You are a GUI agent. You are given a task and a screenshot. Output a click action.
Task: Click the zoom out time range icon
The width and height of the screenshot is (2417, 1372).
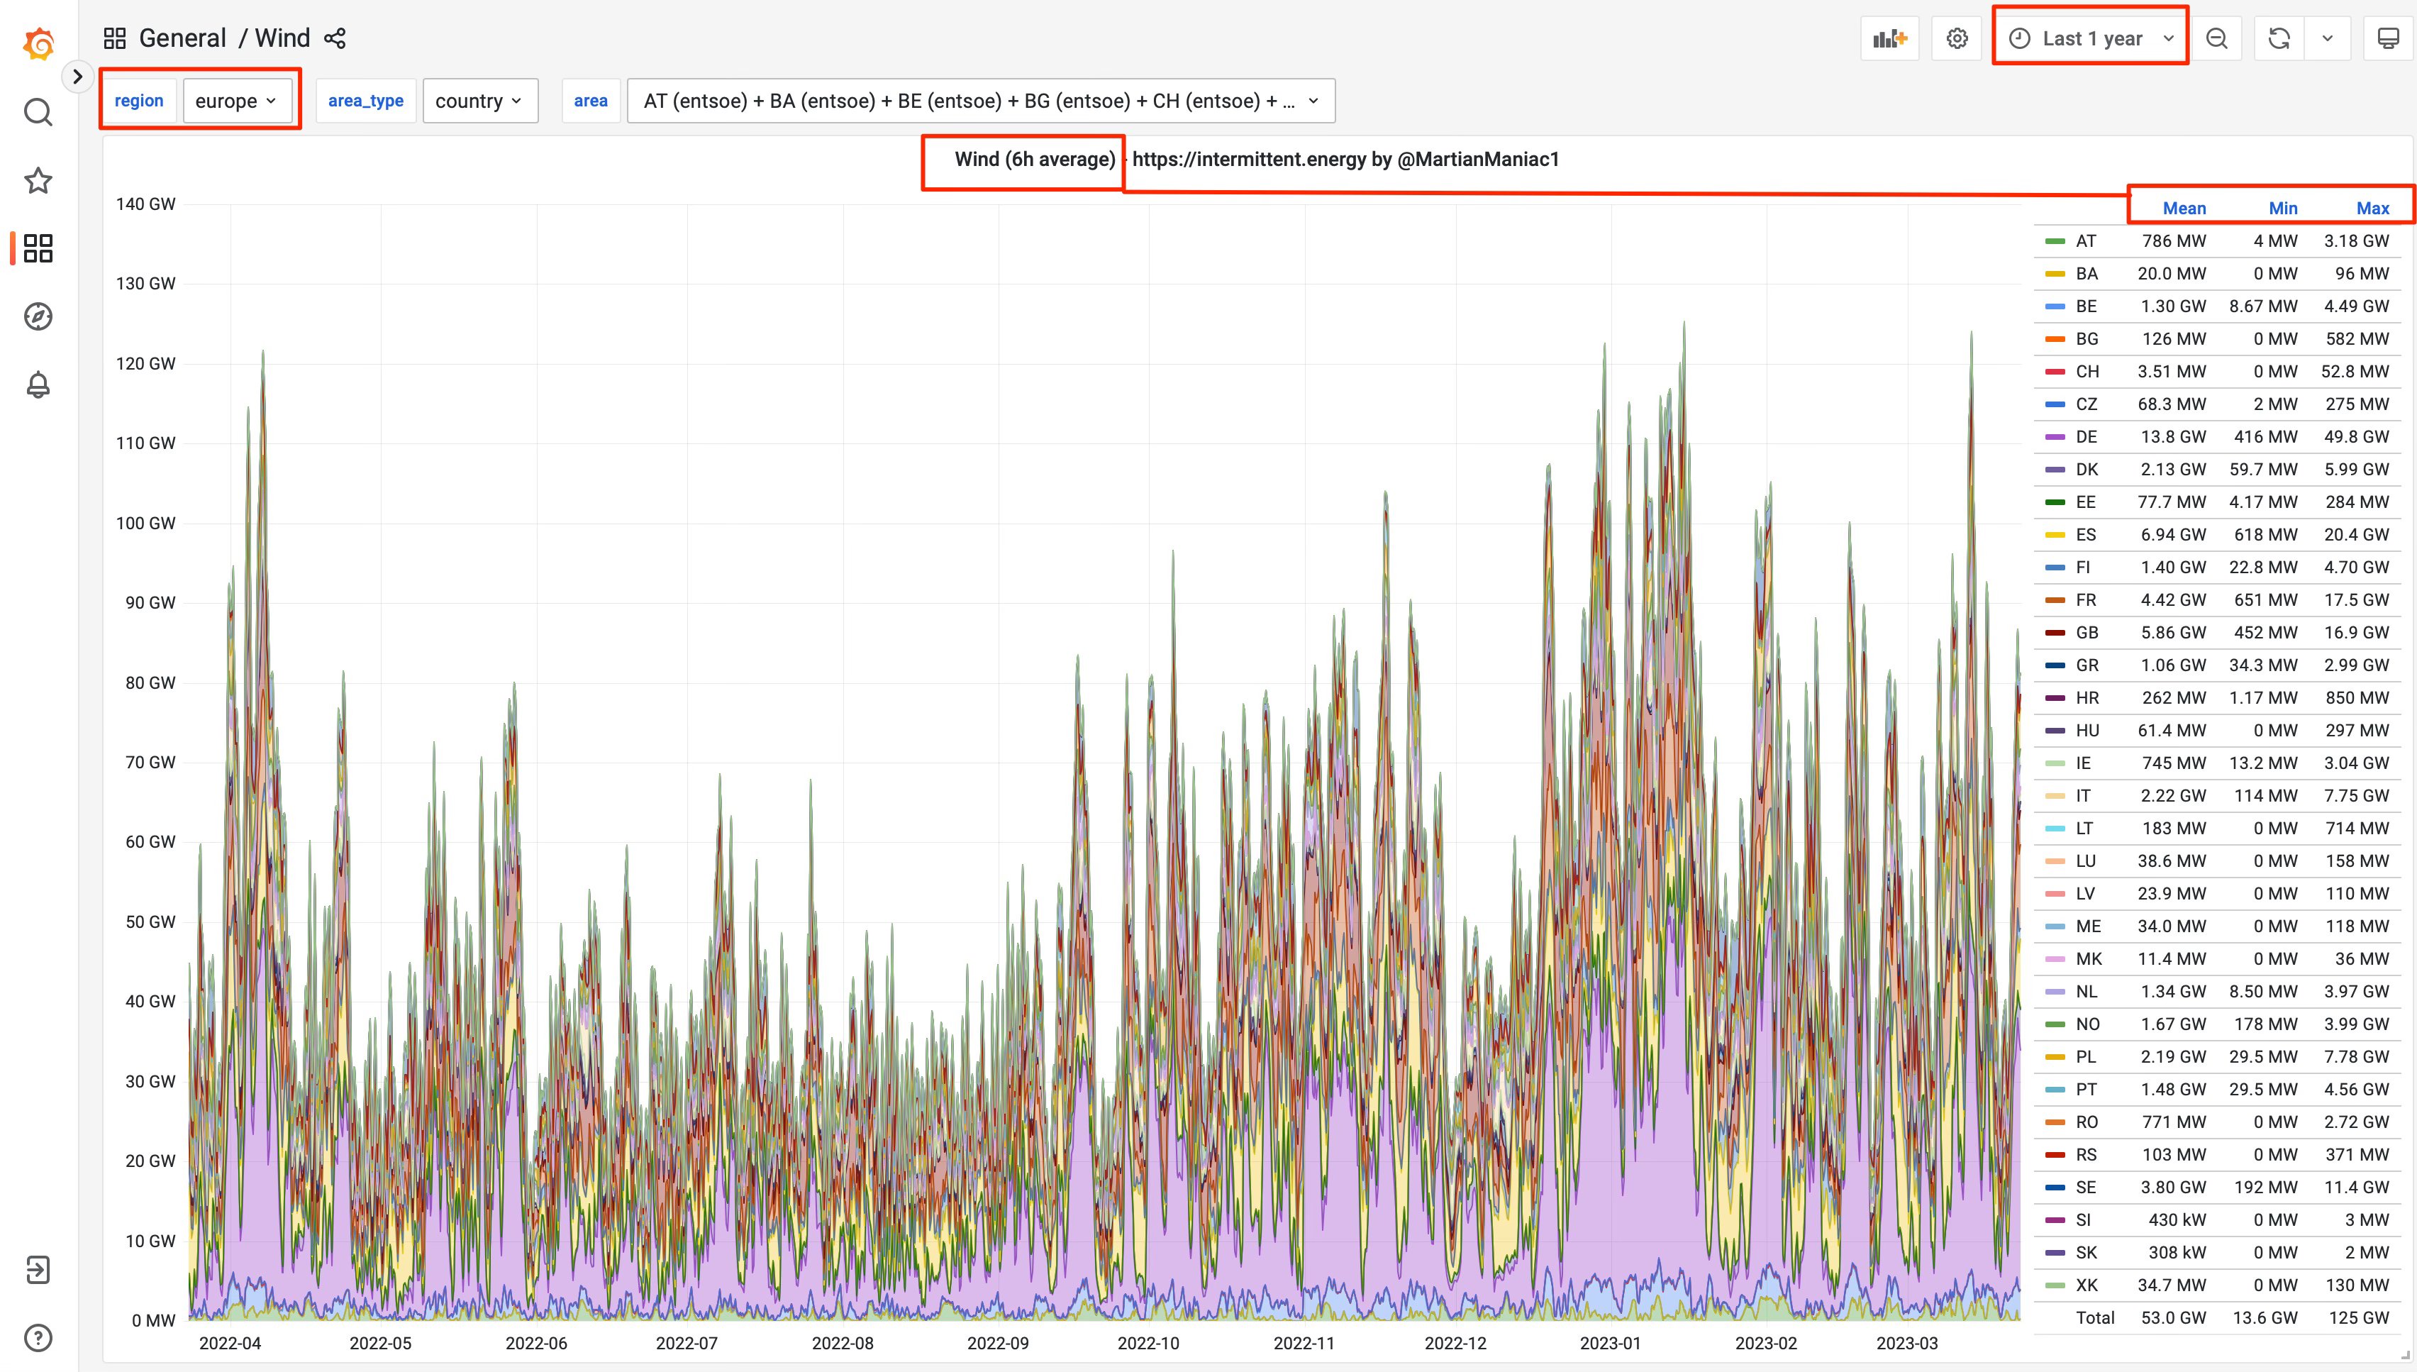[x=2216, y=38]
